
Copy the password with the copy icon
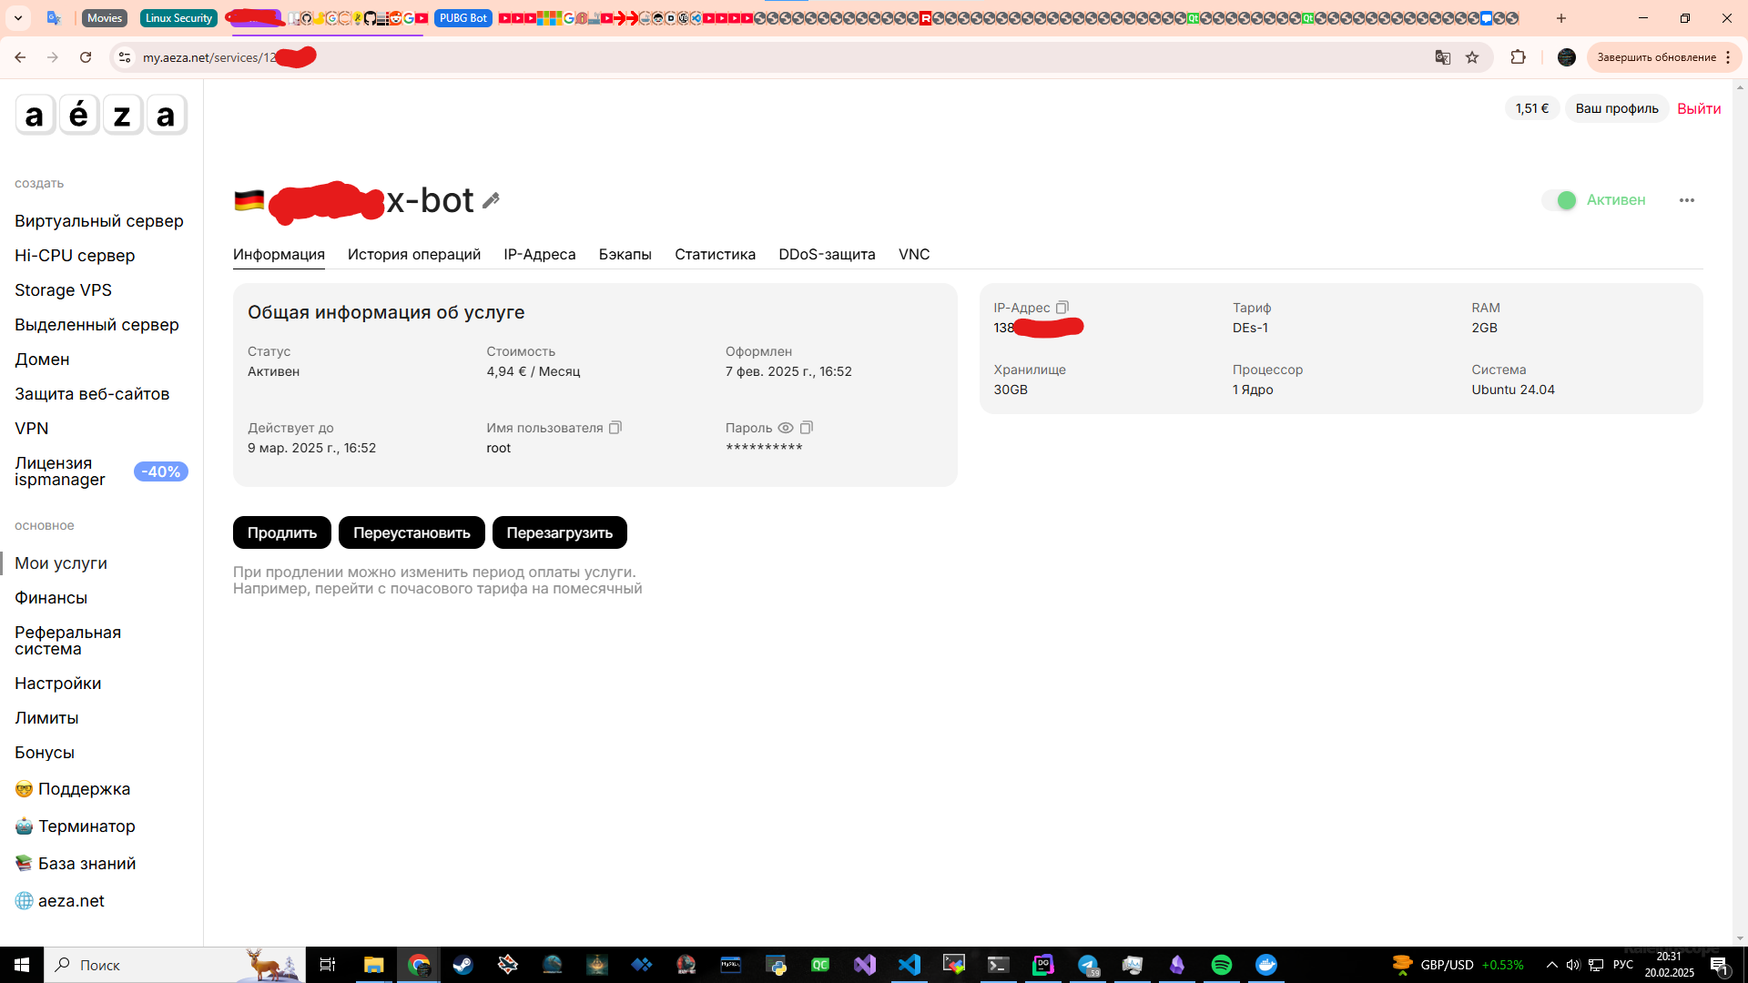tap(807, 428)
